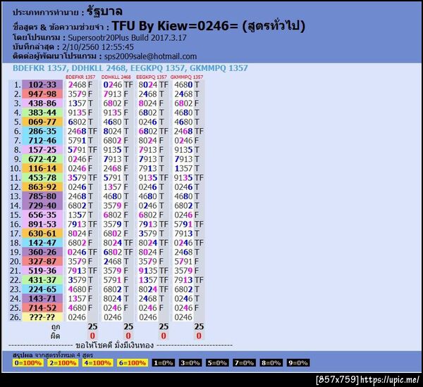Select result cell 672-42
The image size is (423, 387).
click(x=42, y=159)
